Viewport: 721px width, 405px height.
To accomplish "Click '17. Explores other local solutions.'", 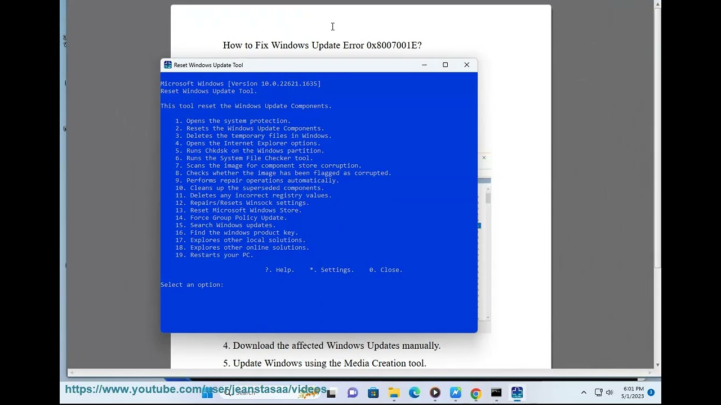I will [241, 240].
